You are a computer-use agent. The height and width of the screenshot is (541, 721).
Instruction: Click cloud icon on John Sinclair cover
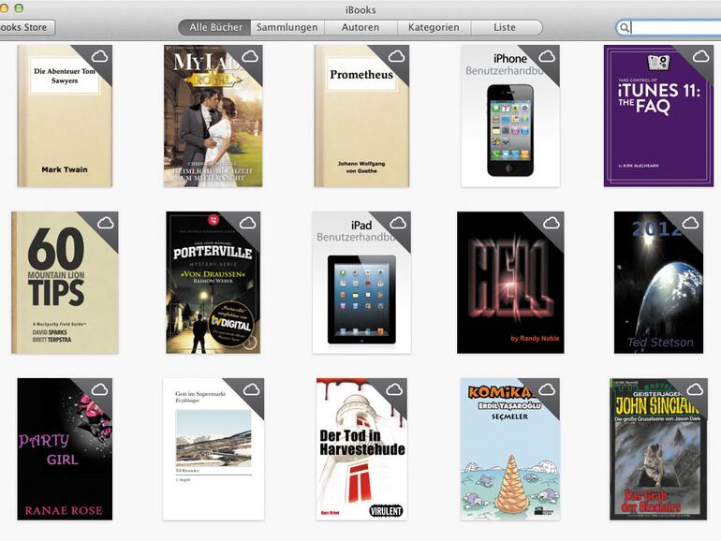695,389
